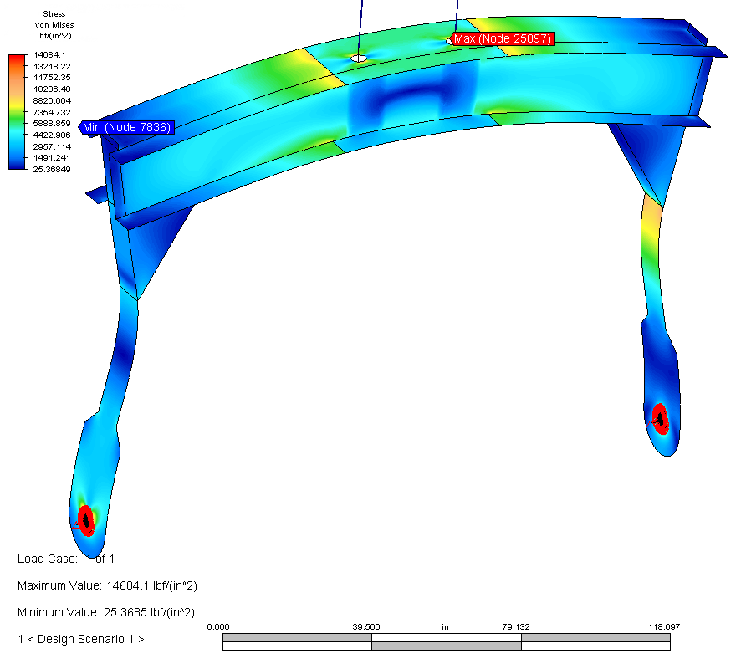Viewport: 746px width, 659px height.
Task: Click the 39.566 scale bar label
Action: 366,626
